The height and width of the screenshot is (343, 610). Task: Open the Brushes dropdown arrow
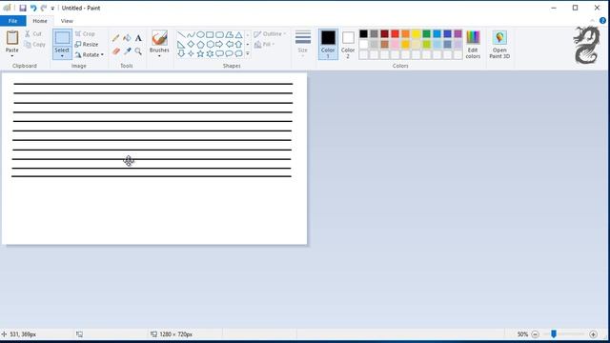[159, 56]
